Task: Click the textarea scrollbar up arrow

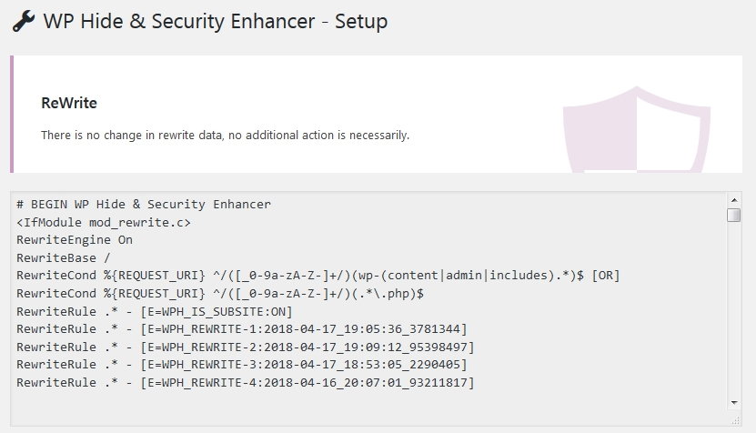Action: (734, 199)
